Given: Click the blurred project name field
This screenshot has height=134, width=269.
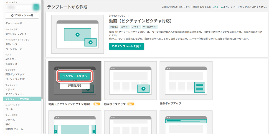Looking at the screenshot, I should [19, 7].
